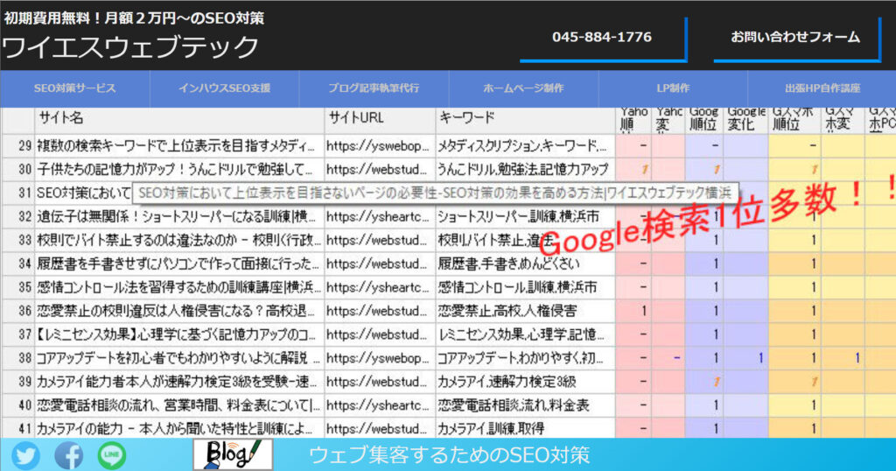Image resolution: width=896 pixels, height=471 pixels.
Task: Open the Blog icon button
Action: [x=233, y=454]
